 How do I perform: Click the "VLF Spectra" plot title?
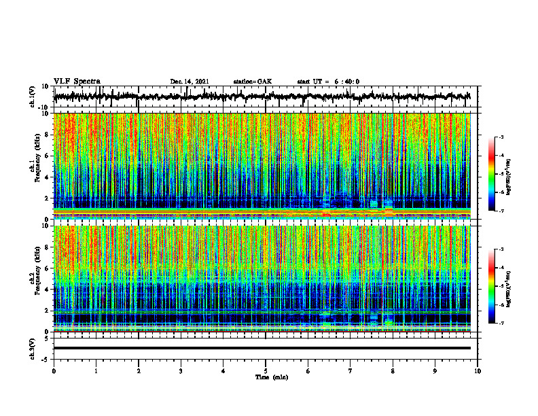(77, 82)
